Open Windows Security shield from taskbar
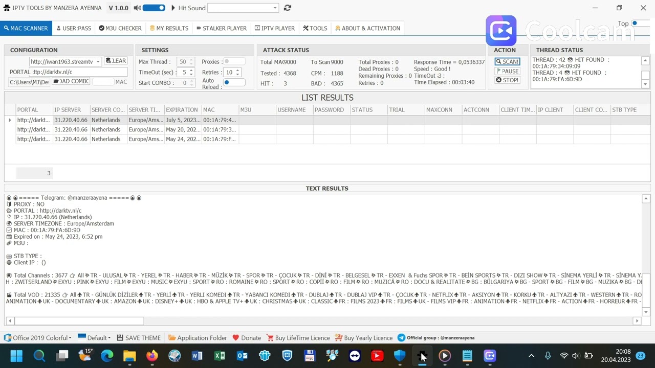This screenshot has width=655, height=368. tap(400, 356)
